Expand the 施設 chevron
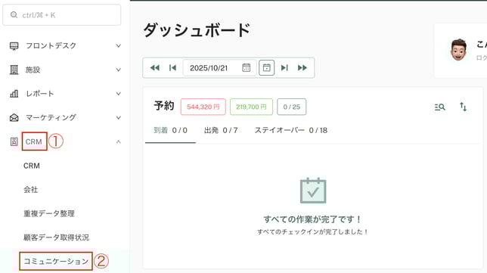 118,70
